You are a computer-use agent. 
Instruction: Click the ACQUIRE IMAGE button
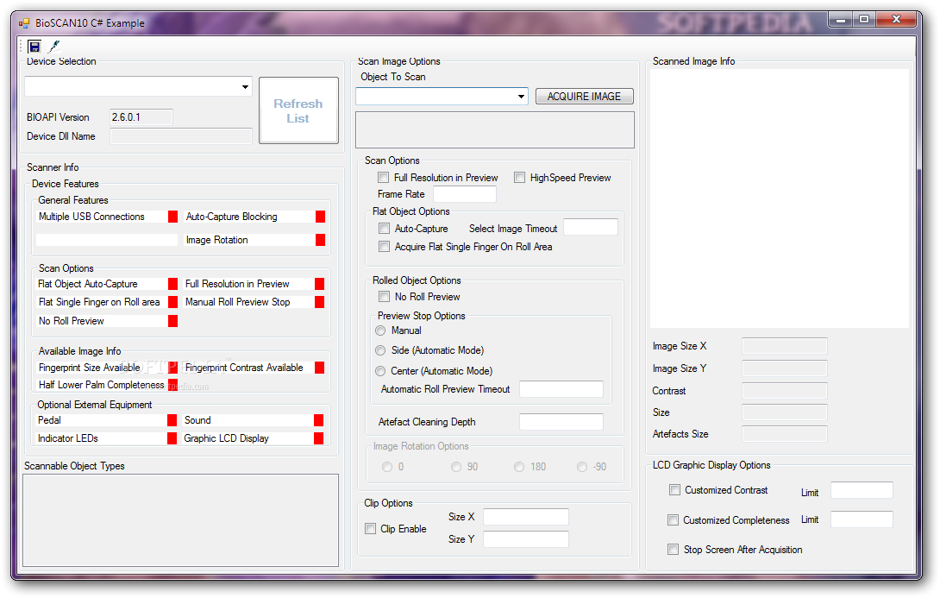(x=584, y=97)
